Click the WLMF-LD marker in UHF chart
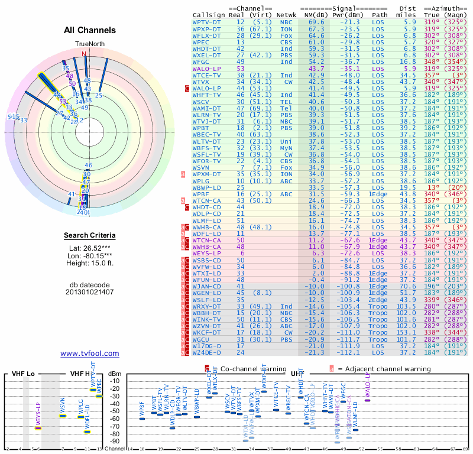Viewport: 473px width, 454px height. (x=355, y=430)
